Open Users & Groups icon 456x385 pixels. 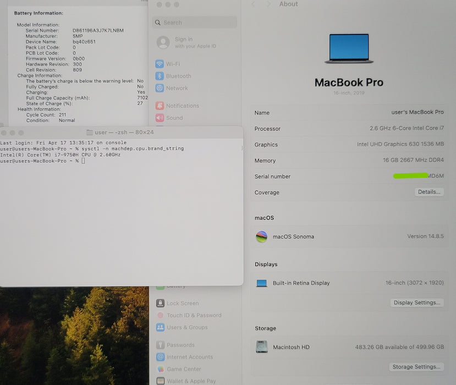[x=160, y=327]
